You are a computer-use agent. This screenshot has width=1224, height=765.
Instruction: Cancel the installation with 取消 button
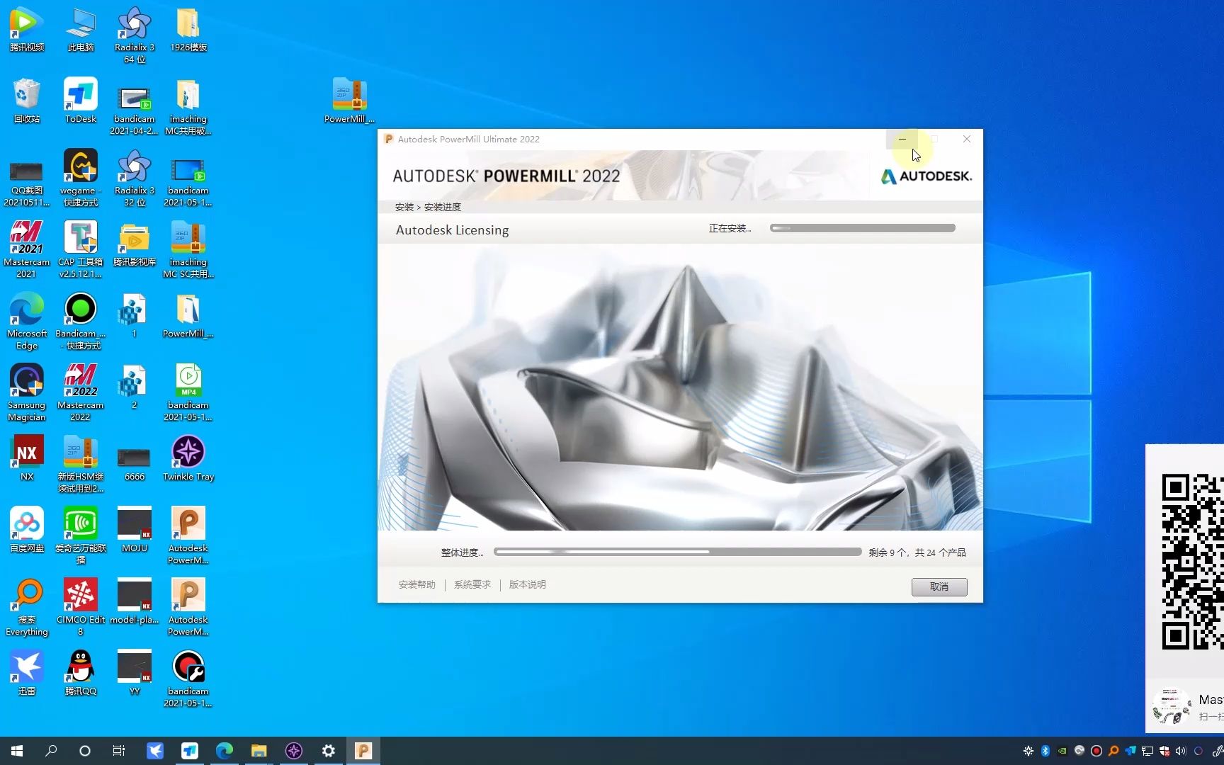pos(939,586)
